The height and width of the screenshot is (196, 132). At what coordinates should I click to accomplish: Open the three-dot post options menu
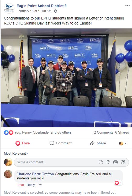tap(127, 5)
